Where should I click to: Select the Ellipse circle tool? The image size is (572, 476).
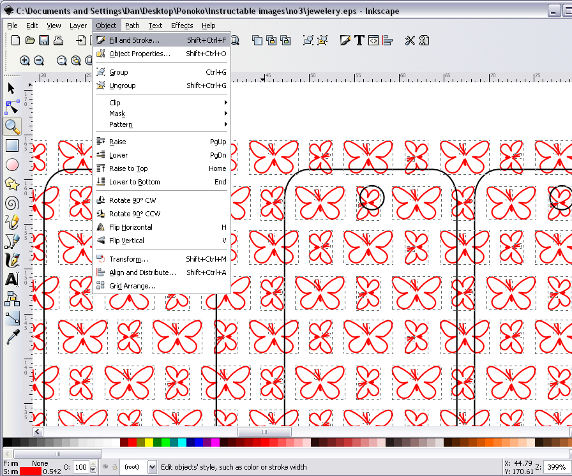pyautogui.click(x=12, y=165)
